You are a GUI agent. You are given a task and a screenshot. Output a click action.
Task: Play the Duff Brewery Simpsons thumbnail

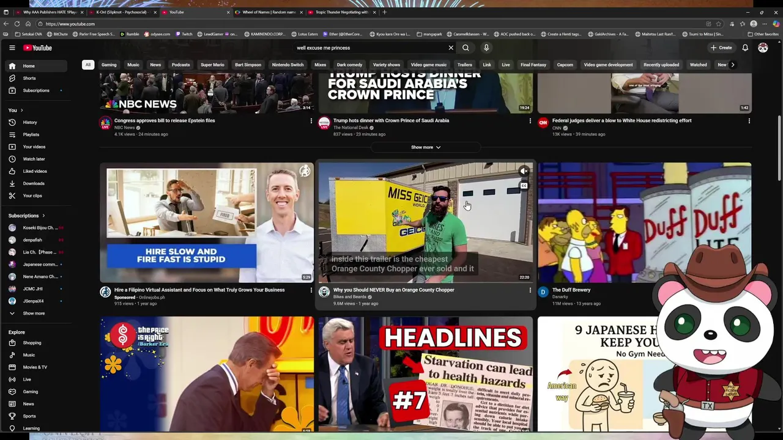[644, 222]
